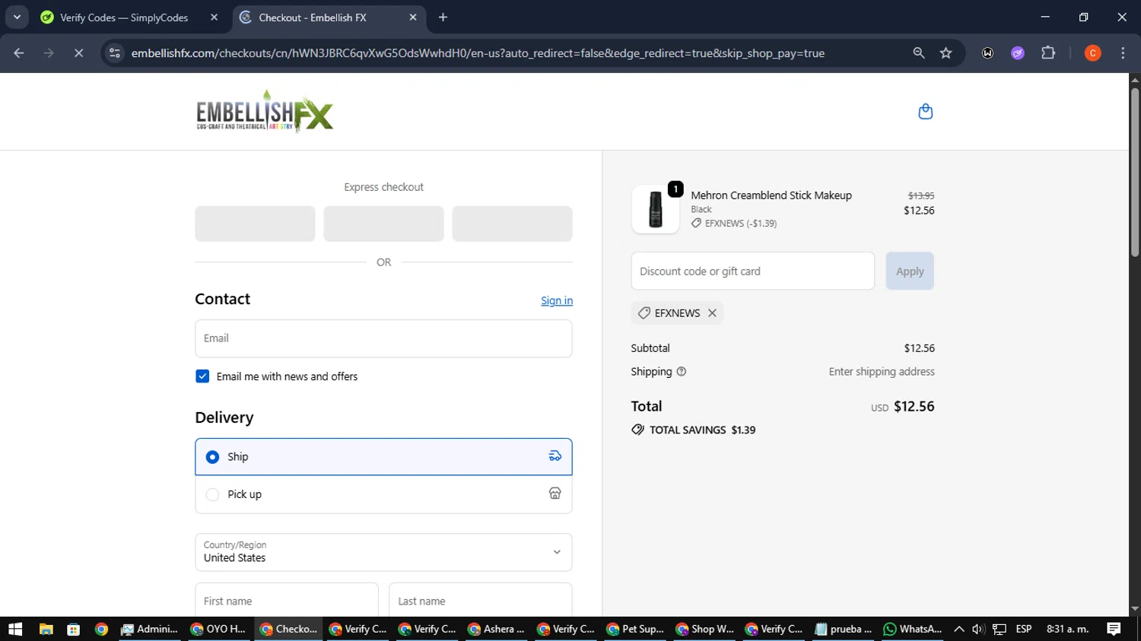Select the Ship delivery option
This screenshot has height=641, width=1141.
[383, 457]
